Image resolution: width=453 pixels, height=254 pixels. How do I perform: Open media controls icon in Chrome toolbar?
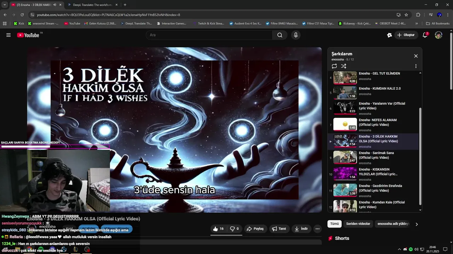pos(431,15)
